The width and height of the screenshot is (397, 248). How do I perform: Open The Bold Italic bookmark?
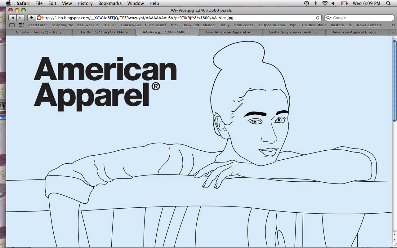[314, 25]
